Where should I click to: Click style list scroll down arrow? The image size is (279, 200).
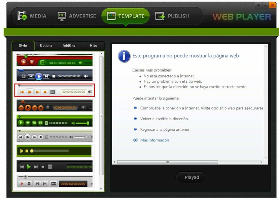(101, 188)
